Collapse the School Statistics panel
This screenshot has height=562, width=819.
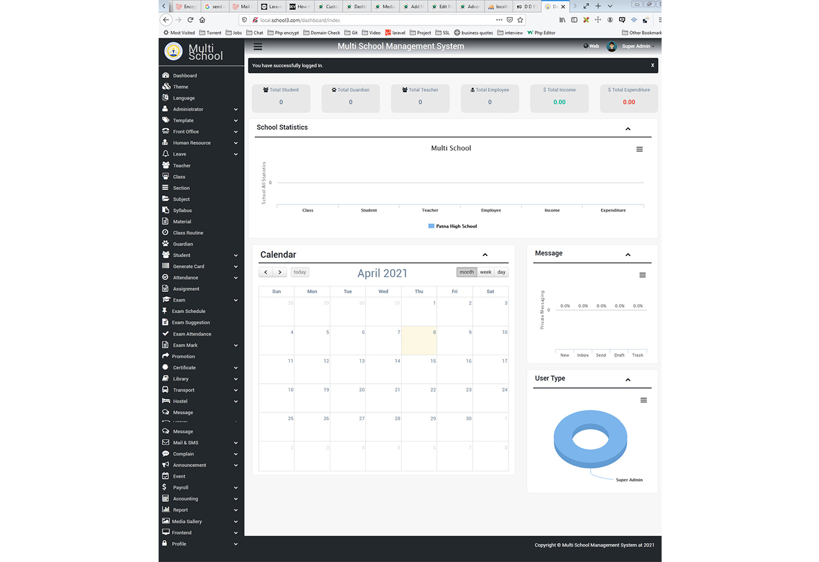628,129
